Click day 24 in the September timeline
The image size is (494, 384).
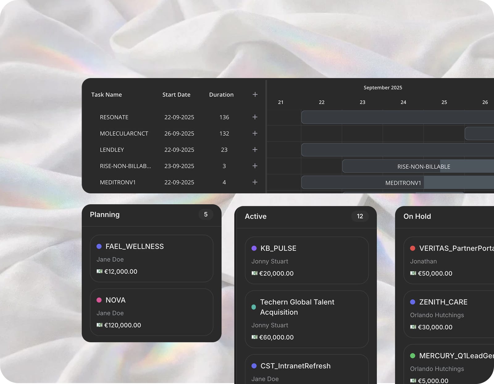pyautogui.click(x=403, y=102)
